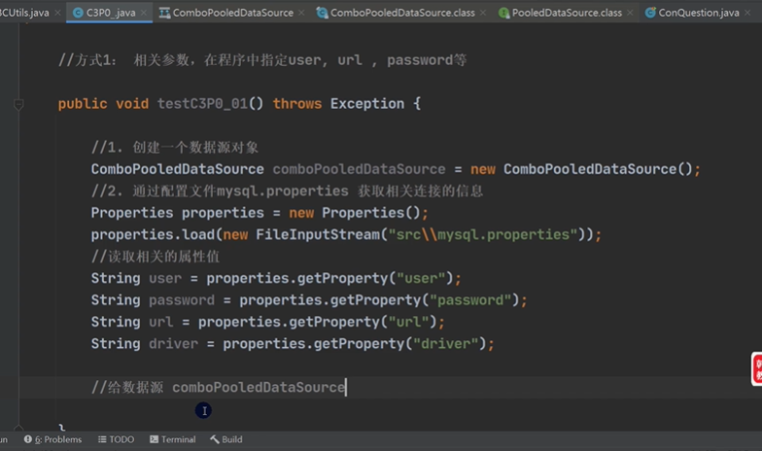Open the Terminal tool window
The width and height of the screenshot is (762, 451).
click(x=173, y=439)
